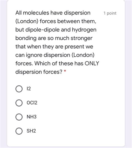Click the word "hydrogen" in the question
132x148 pixels.
point(84,30)
